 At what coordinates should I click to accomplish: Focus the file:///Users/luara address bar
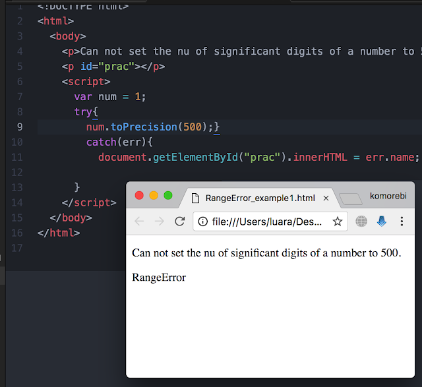(270, 222)
